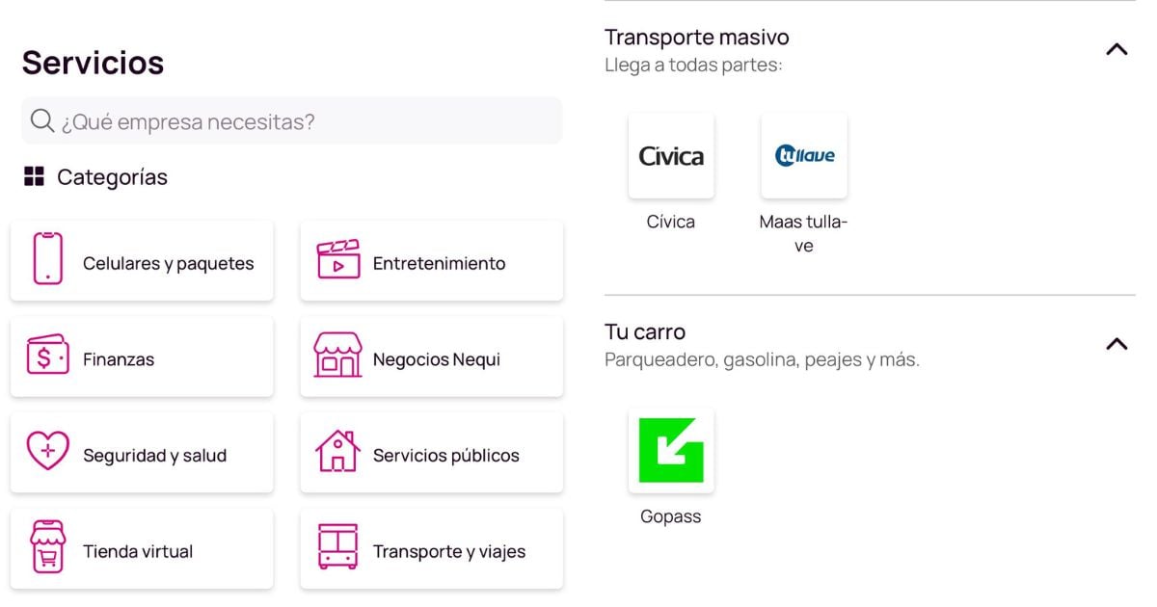Collapse the Tu carro section chevron
1157x607 pixels.
click(1117, 343)
